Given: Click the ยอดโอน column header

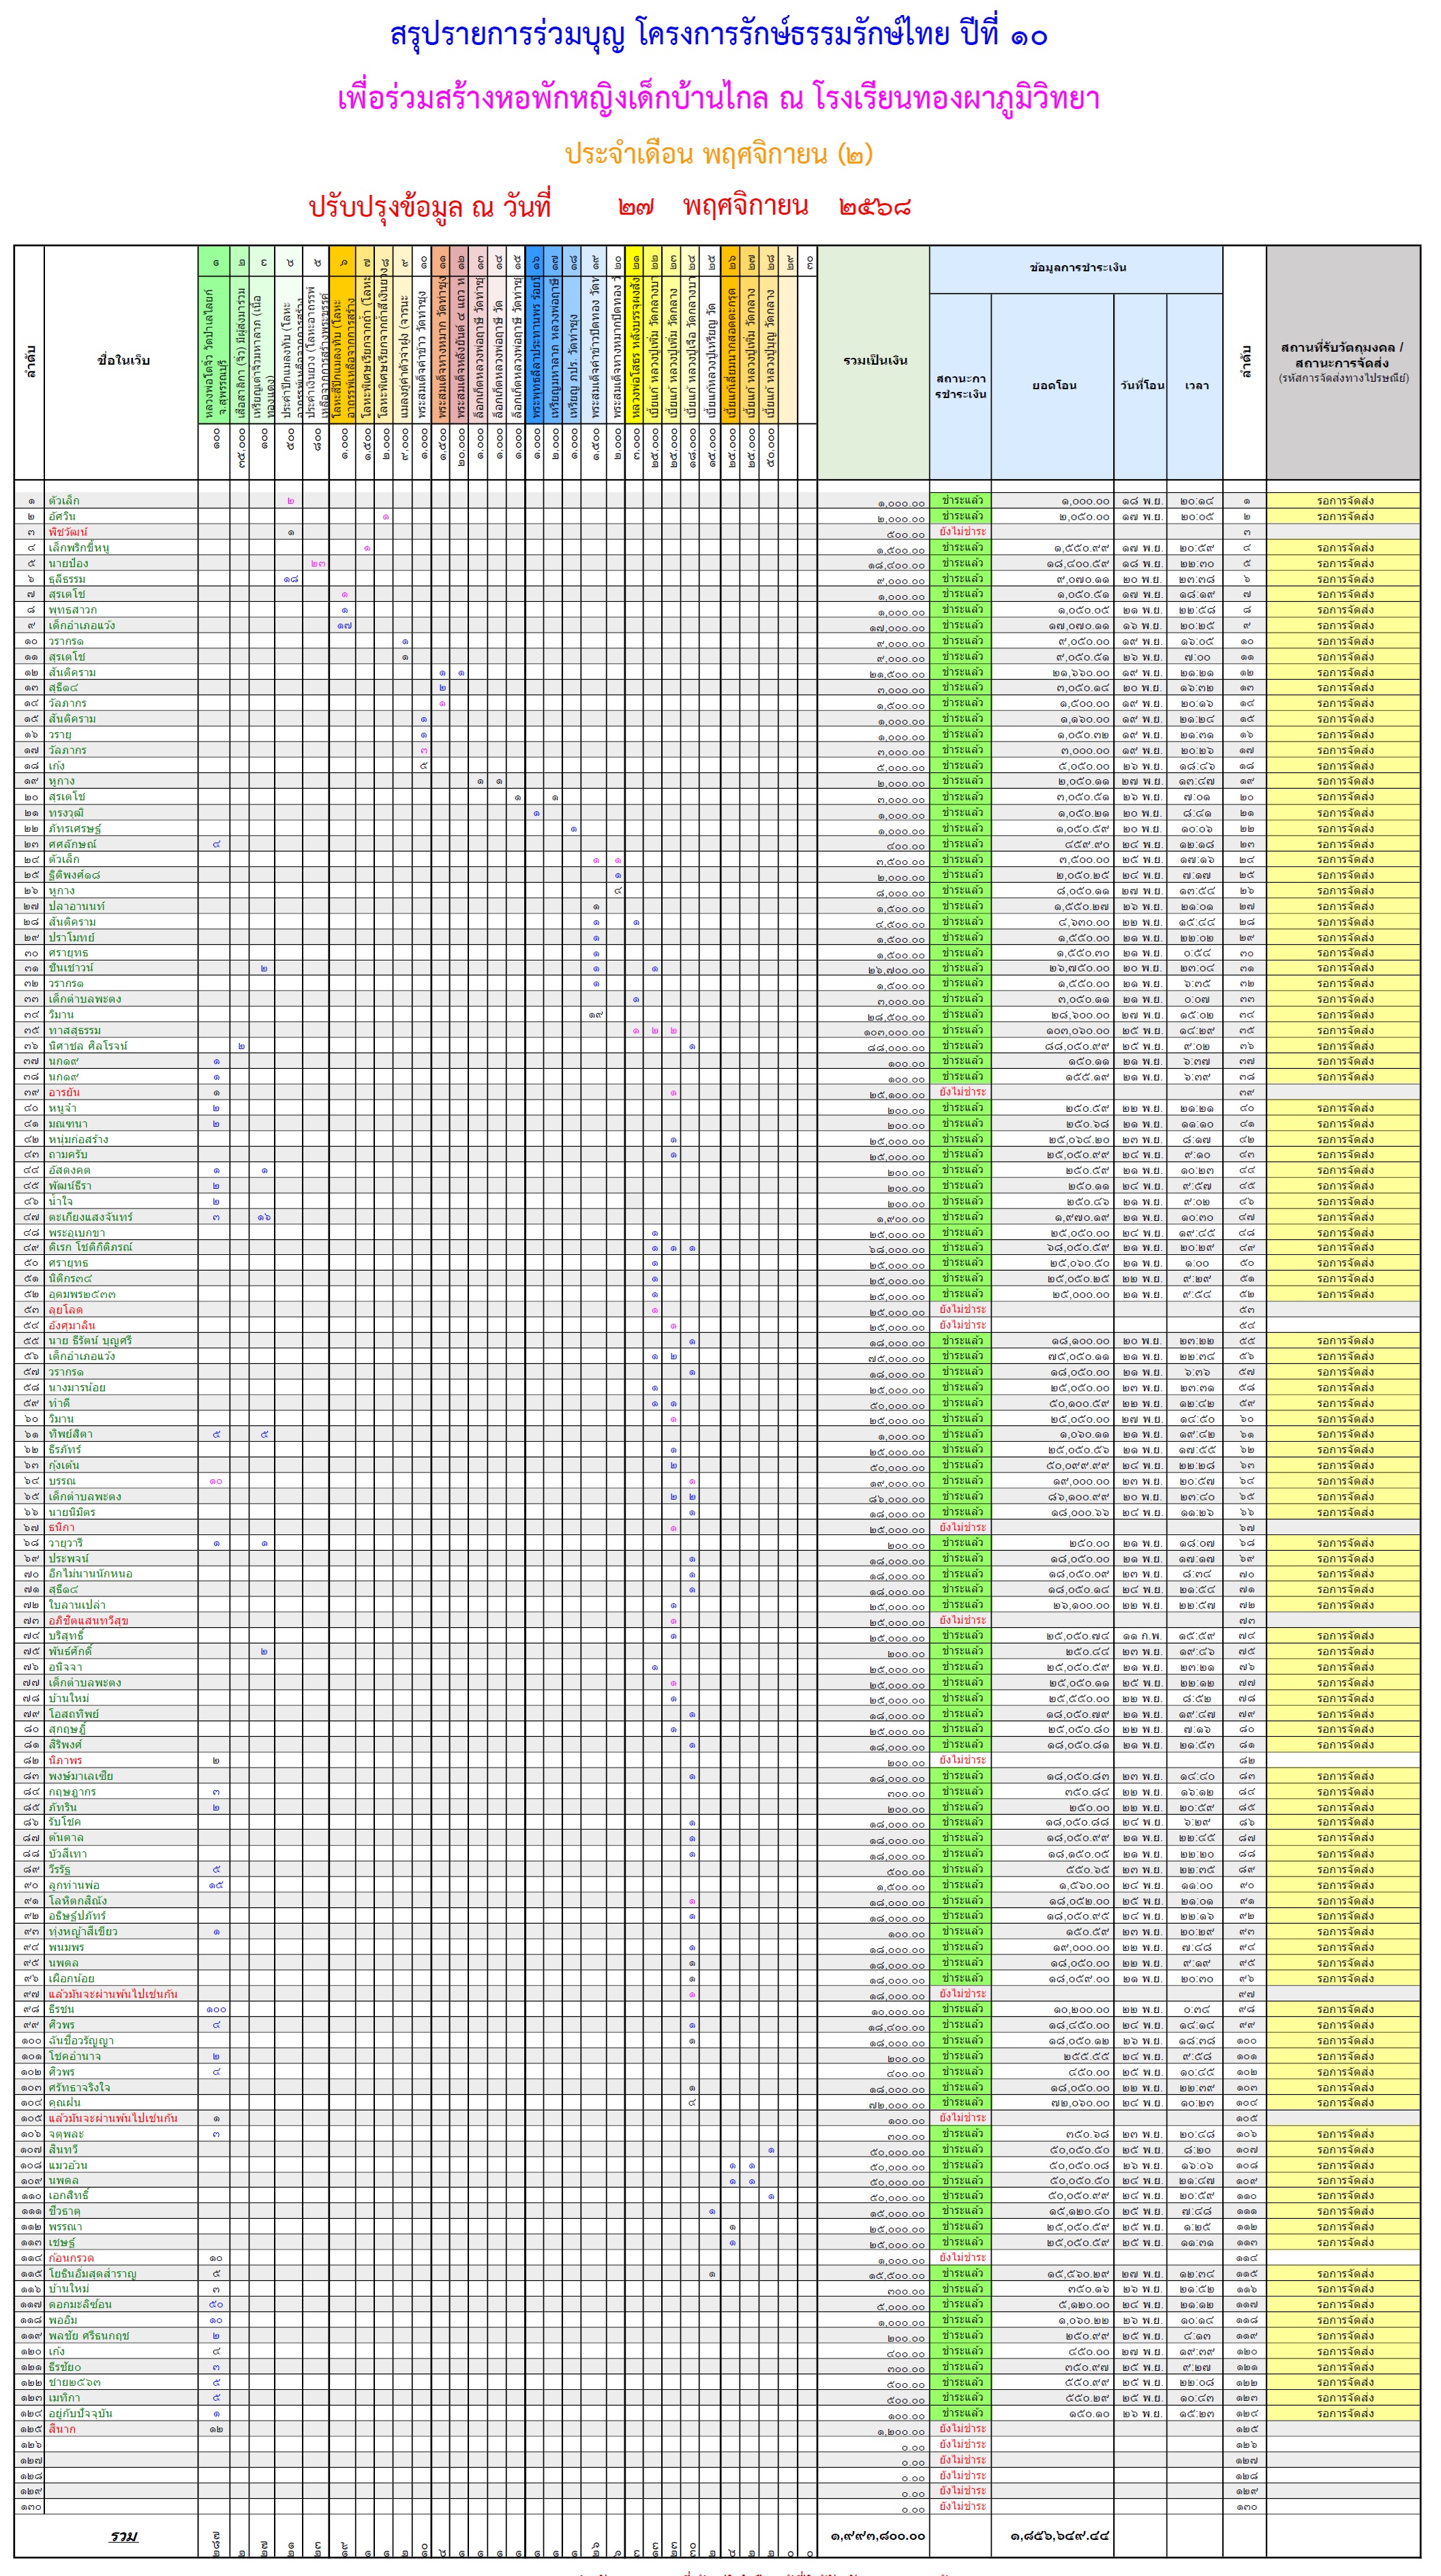Looking at the screenshot, I should point(1053,386).
